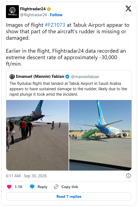Click Flightradar24's gold verified badge
This screenshot has width=138, height=207.
click(49, 9)
